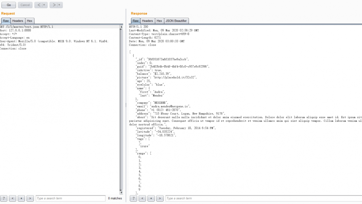Viewport: 362px width, 204px height.
Task: Click the "longitude" value line
Action: [156, 136]
